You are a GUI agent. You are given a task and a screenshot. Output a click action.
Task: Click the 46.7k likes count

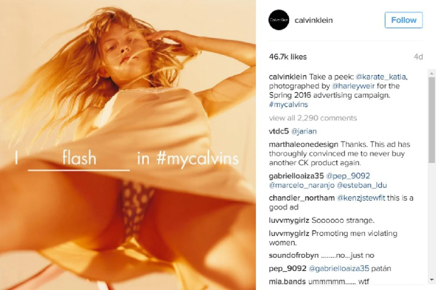pos(288,57)
